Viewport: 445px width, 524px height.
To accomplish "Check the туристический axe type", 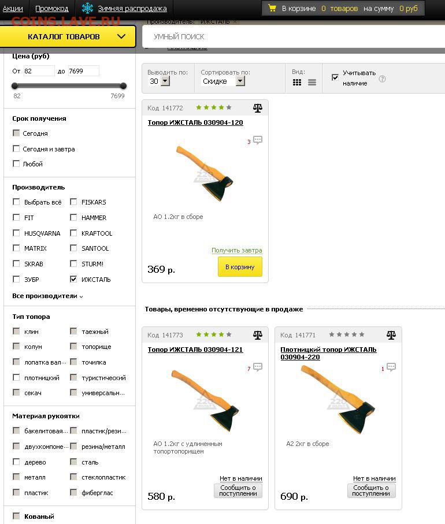I will [x=73, y=377].
